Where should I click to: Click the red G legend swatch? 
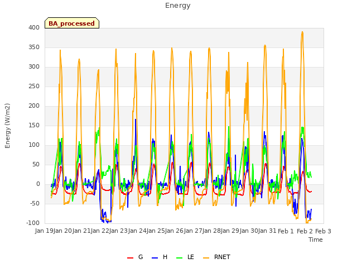(130, 258)
